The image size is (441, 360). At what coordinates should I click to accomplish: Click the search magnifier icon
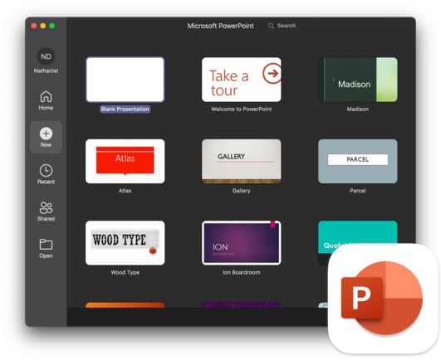(271, 26)
